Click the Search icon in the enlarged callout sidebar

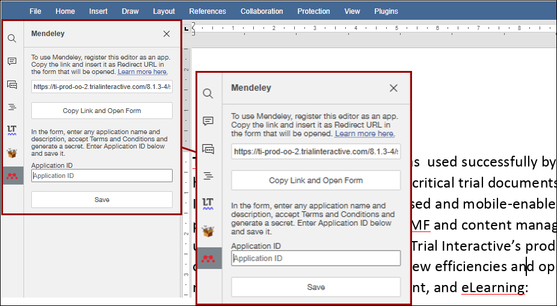[208, 94]
